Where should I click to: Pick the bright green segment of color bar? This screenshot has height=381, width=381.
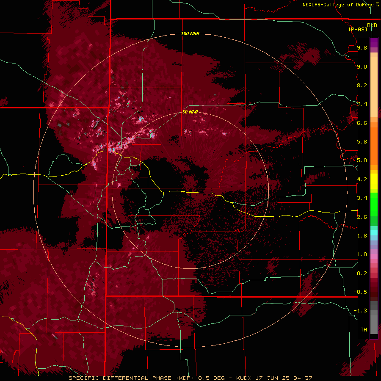point(374,204)
